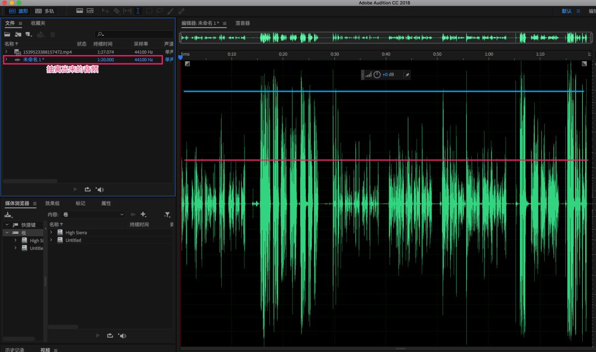
Task: Expand the High Sierra volume in list
Action: [x=51, y=232]
